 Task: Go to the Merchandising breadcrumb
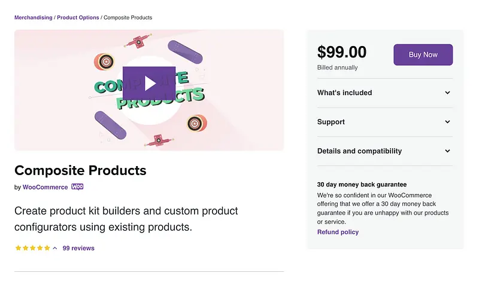click(x=33, y=18)
